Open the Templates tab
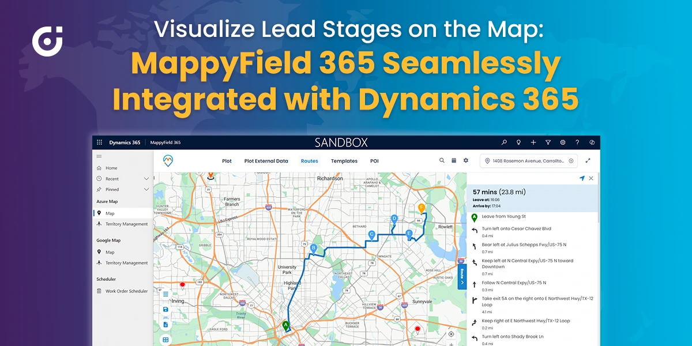 (x=344, y=161)
